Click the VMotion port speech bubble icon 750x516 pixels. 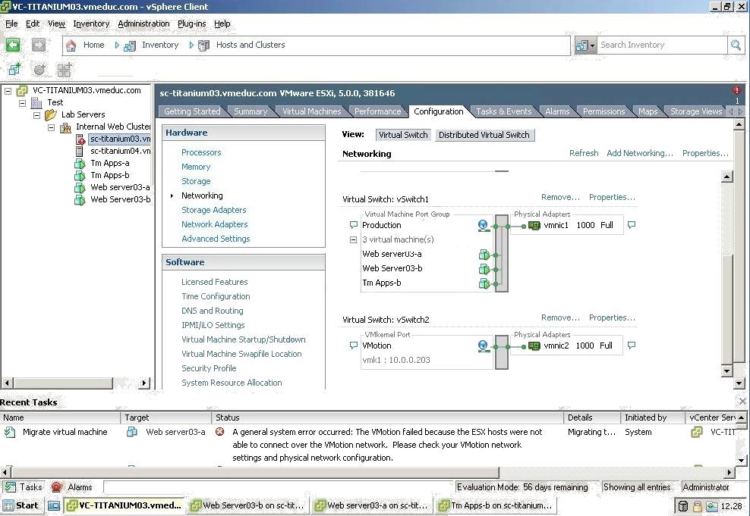[x=354, y=346]
